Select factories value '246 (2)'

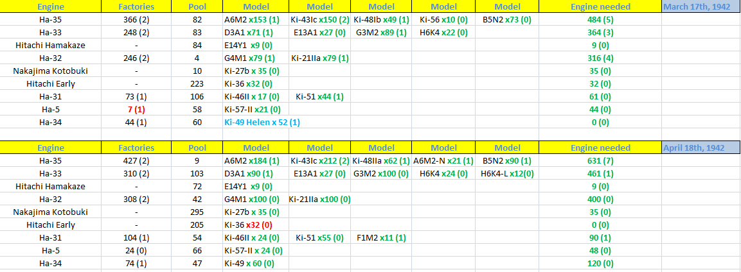tap(136, 58)
